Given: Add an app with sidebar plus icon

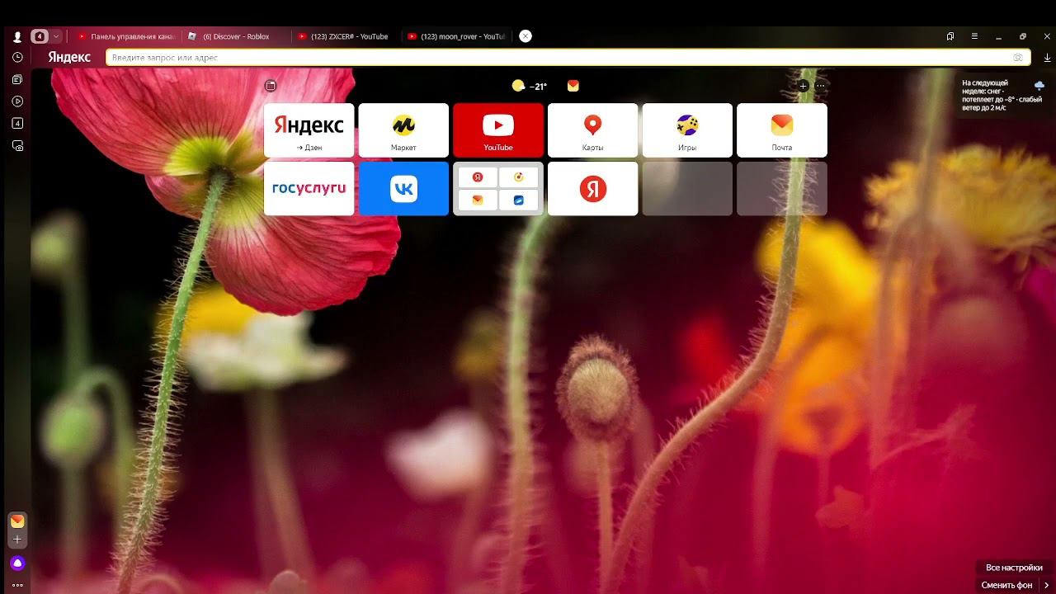Looking at the screenshot, I should pyautogui.click(x=17, y=540).
